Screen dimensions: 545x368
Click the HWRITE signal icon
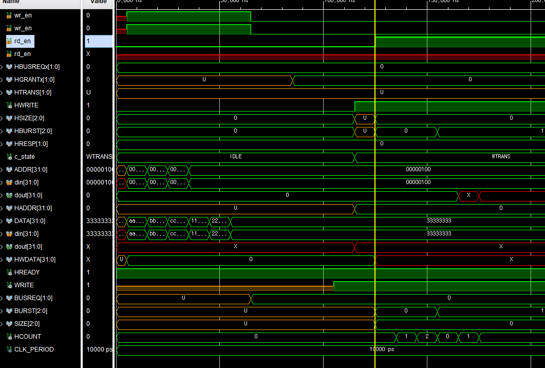click(9, 105)
